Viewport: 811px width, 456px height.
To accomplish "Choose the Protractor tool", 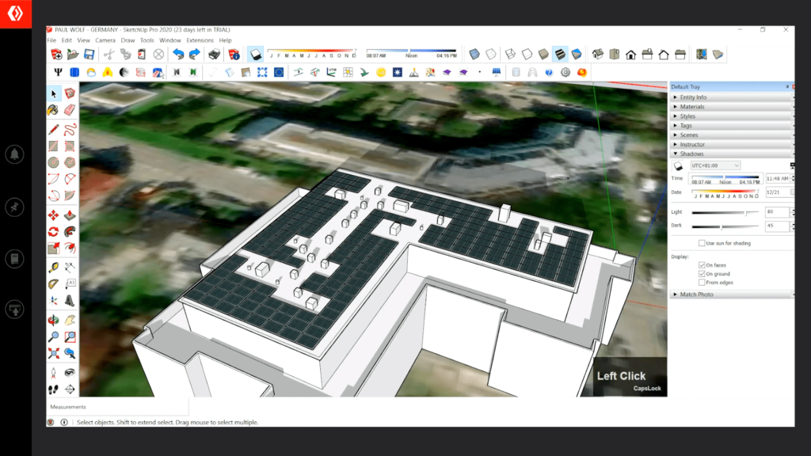I will 53,284.
